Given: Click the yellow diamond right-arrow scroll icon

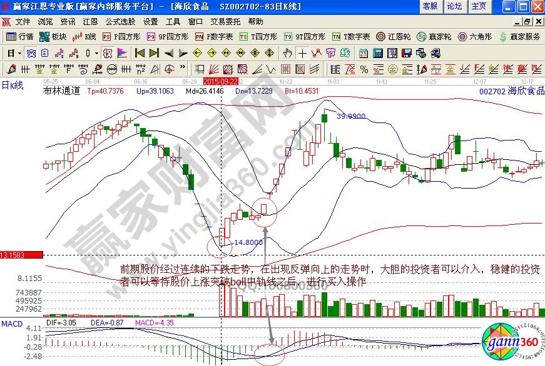Looking at the screenshot, I should pyautogui.click(x=211, y=53).
